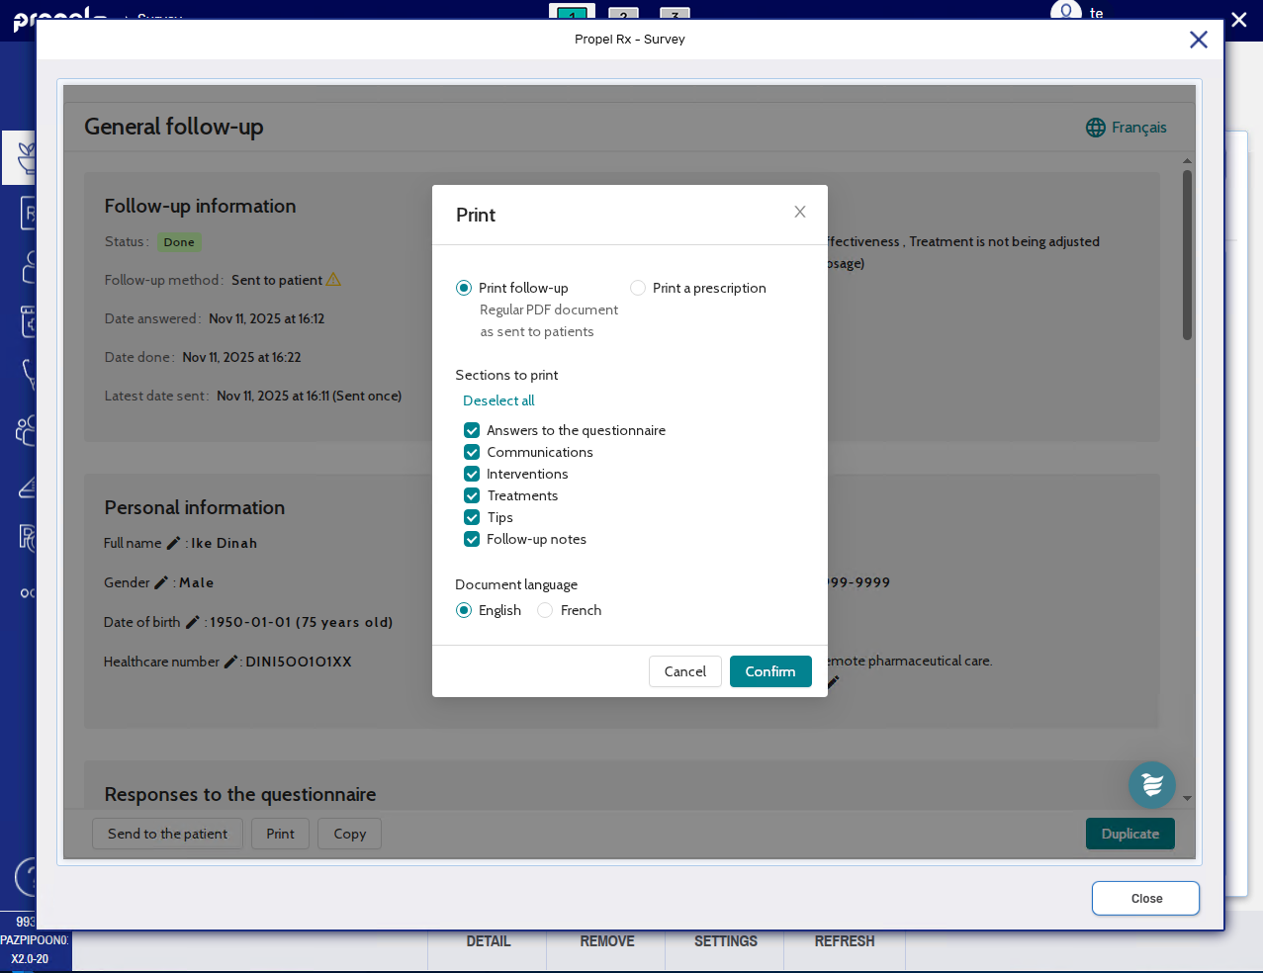Screen dimensions: 1263x973
Task: Toggle the Follow-up notes checkbox
Action: point(472,539)
